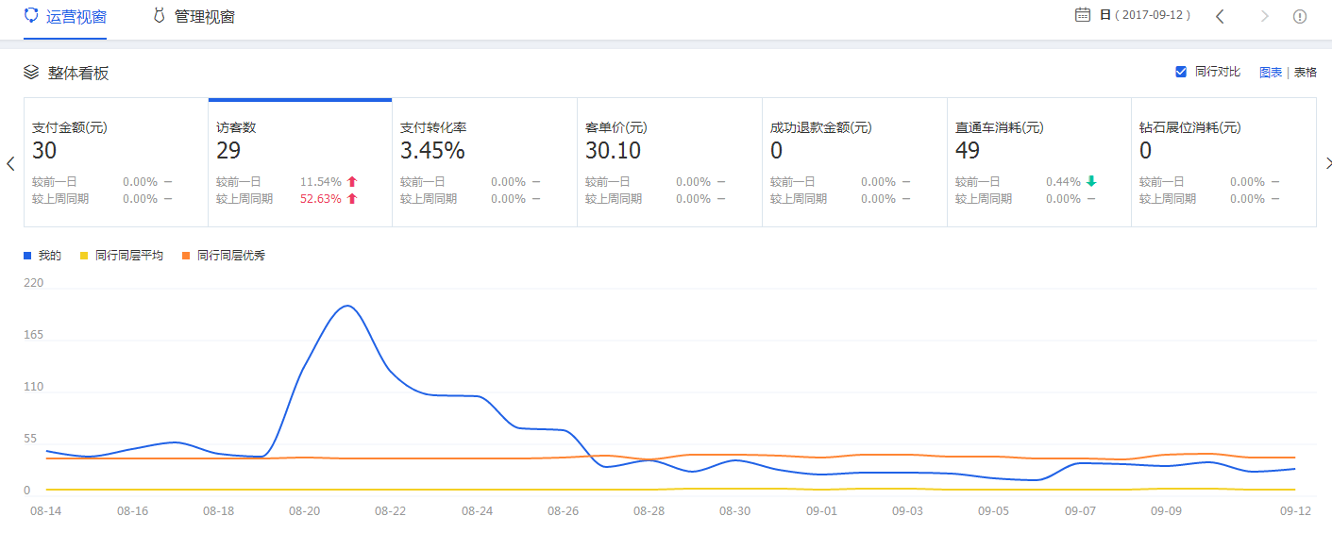The height and width of the screenshot is (533, 1332).
Task: Uncheck the 同行对比 checkbox
Action: 1180,73
